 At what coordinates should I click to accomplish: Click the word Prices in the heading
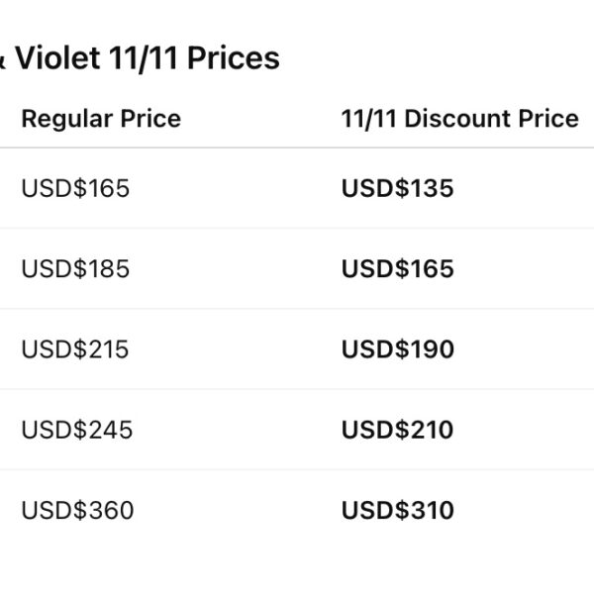[234, 58]
